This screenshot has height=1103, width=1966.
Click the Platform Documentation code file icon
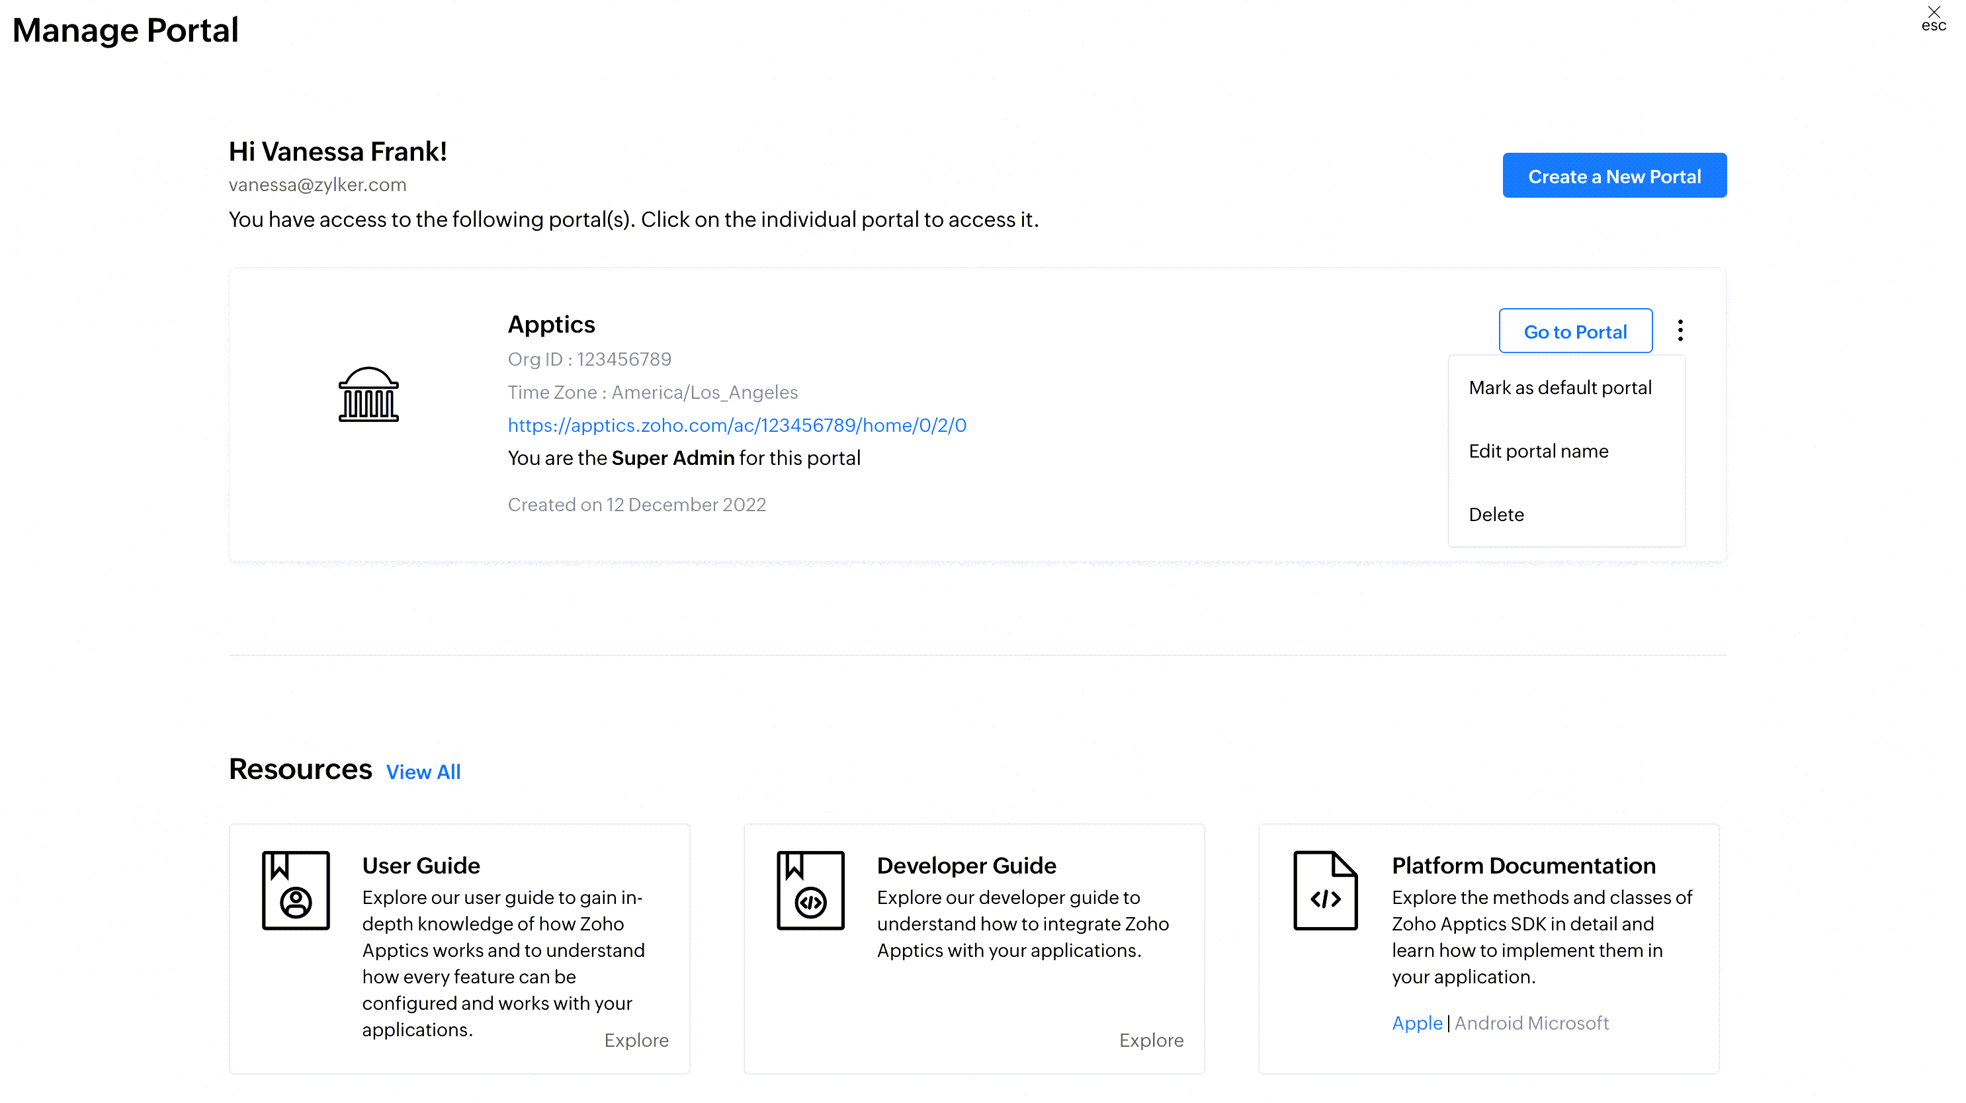(1325, 889)
